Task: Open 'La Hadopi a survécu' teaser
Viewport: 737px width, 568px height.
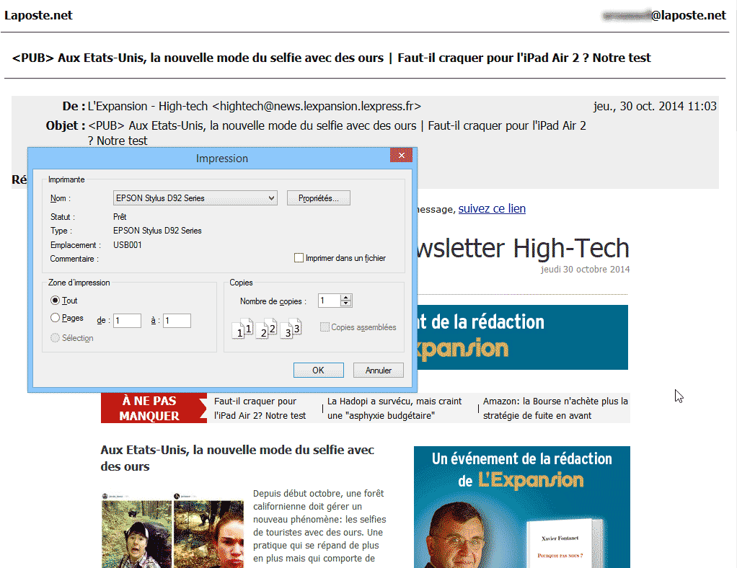Action: click(x=394, y=408)
